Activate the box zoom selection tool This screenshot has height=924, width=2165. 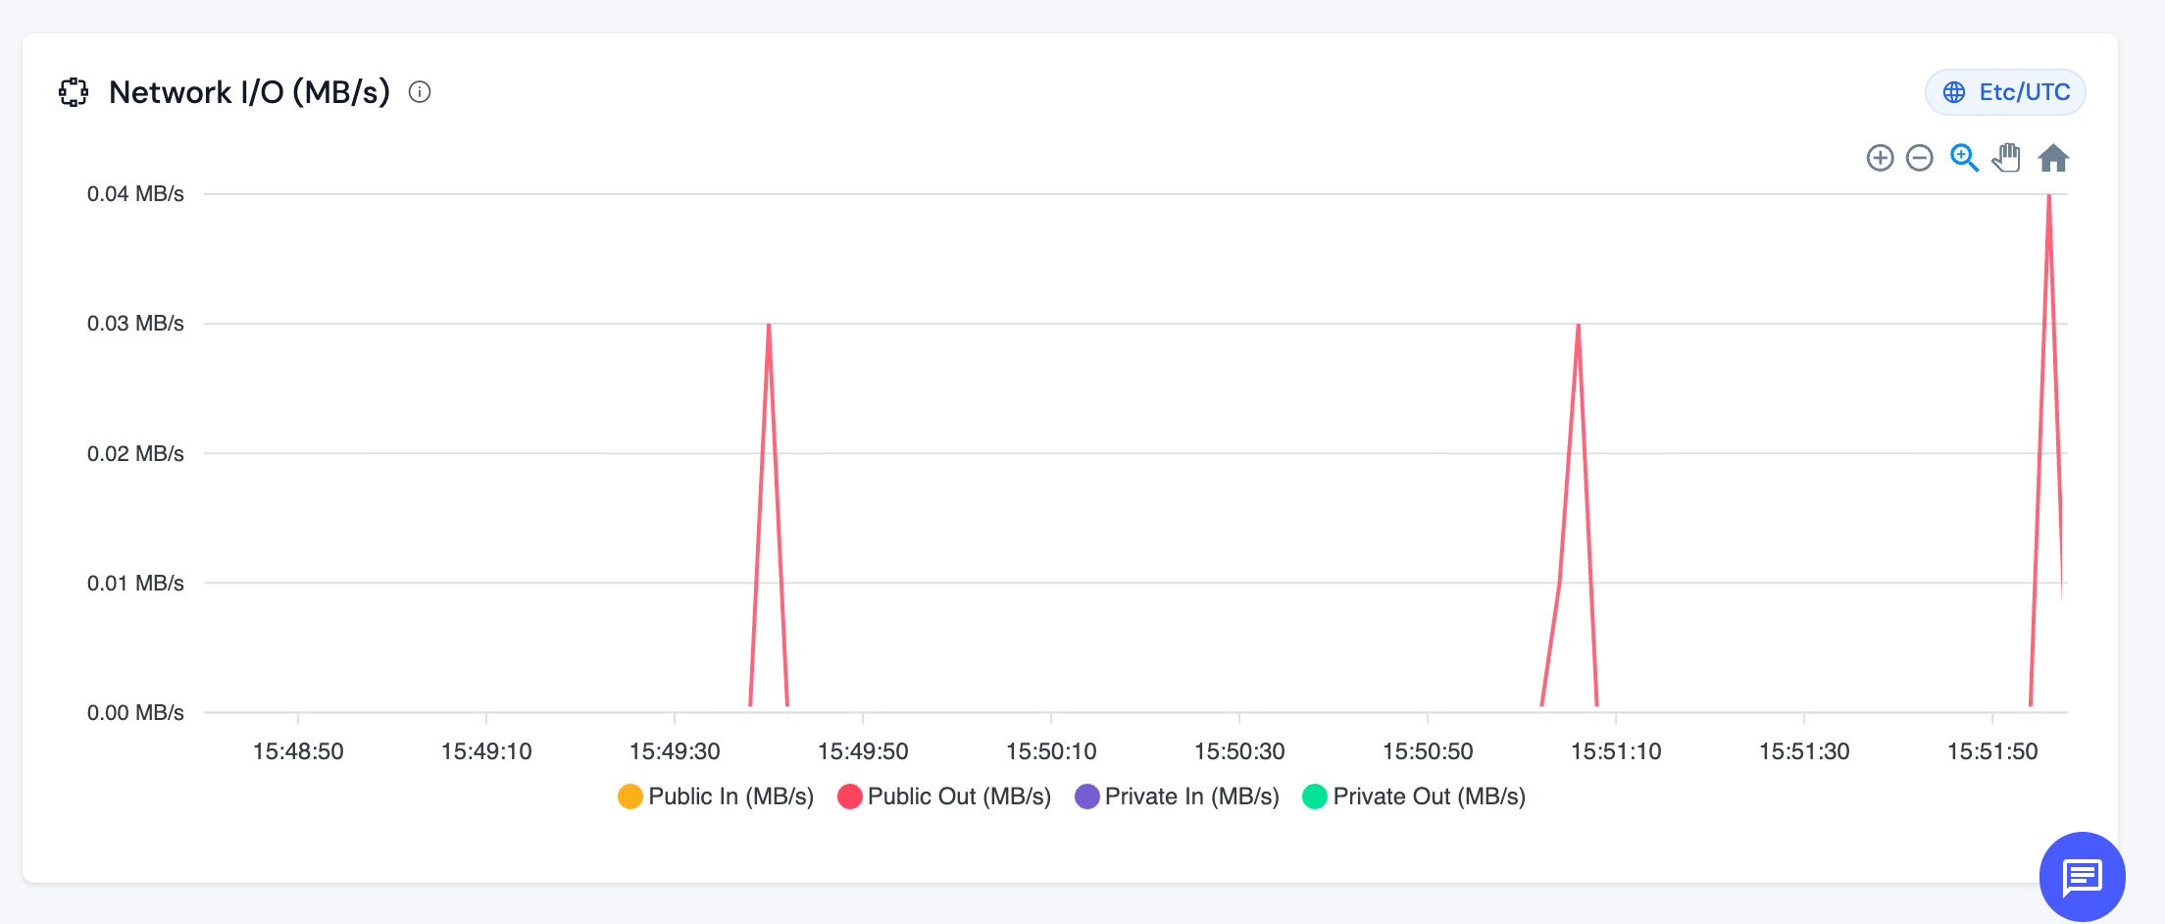pyautogui.click(x=1964, y=157)
